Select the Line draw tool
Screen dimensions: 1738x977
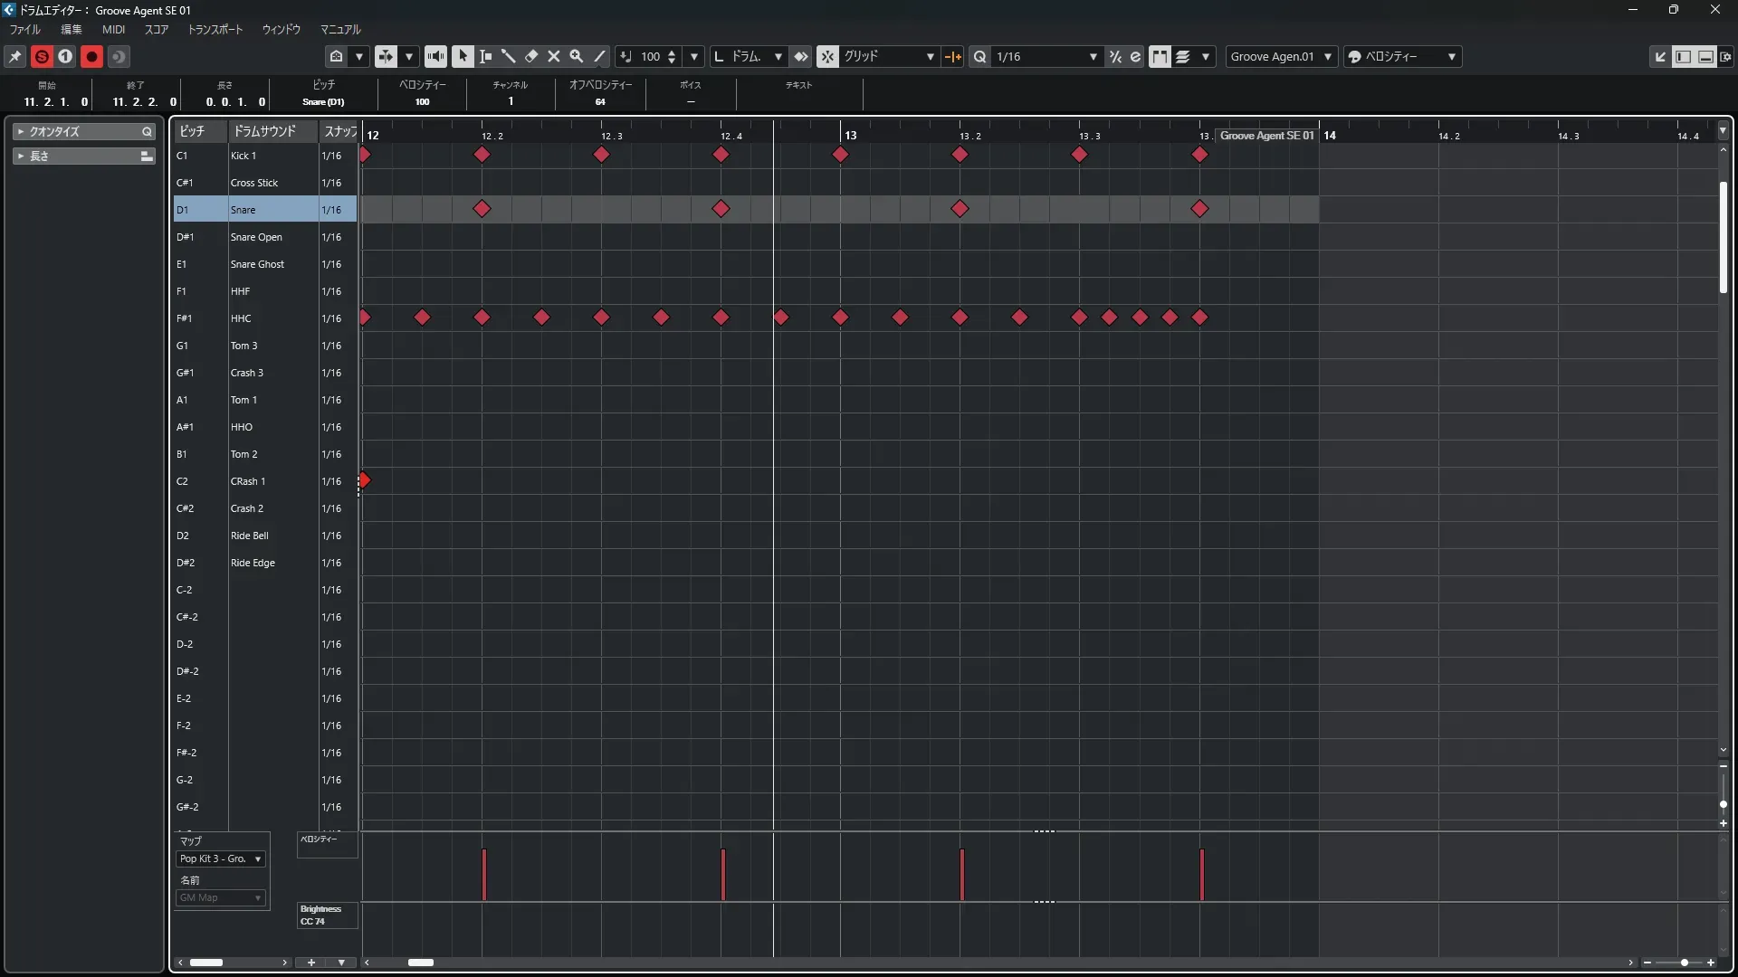[599, 56]
